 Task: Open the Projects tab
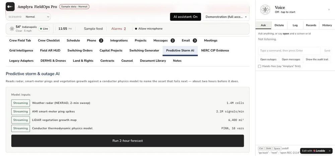[141, 40]
